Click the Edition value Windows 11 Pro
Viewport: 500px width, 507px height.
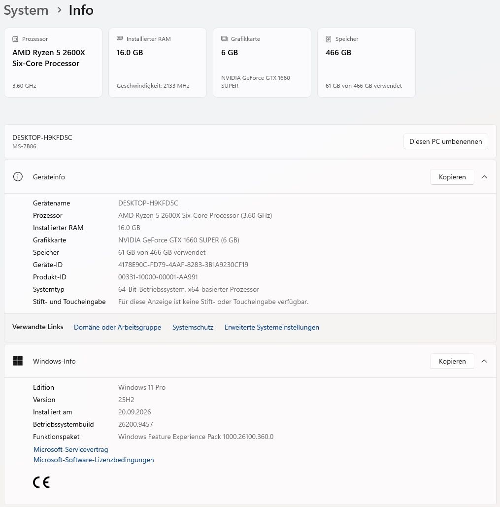141,387
